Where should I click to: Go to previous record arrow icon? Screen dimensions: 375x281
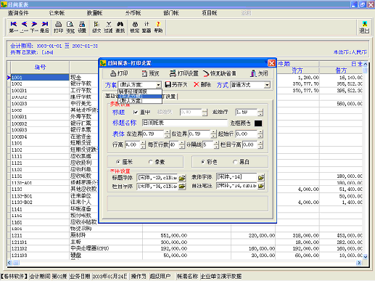click(24, 27)
